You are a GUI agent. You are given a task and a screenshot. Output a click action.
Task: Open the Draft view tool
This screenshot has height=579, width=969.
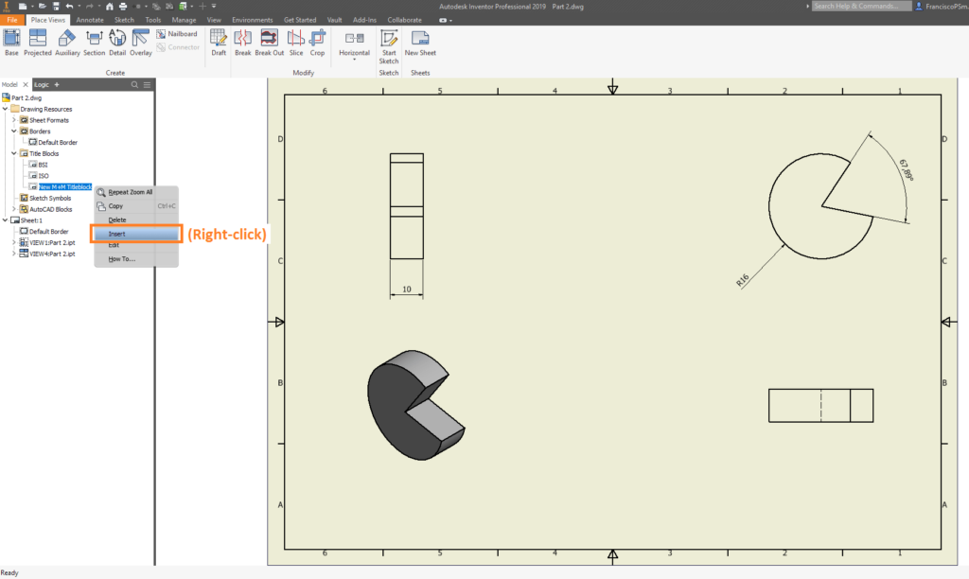(219, 42)
